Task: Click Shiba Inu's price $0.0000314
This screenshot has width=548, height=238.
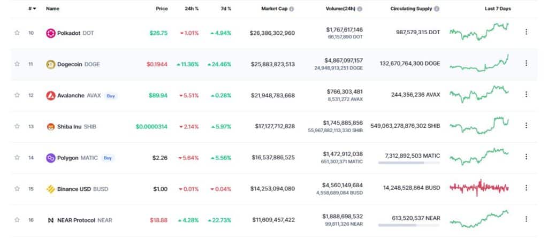Action: click(151, 127)
